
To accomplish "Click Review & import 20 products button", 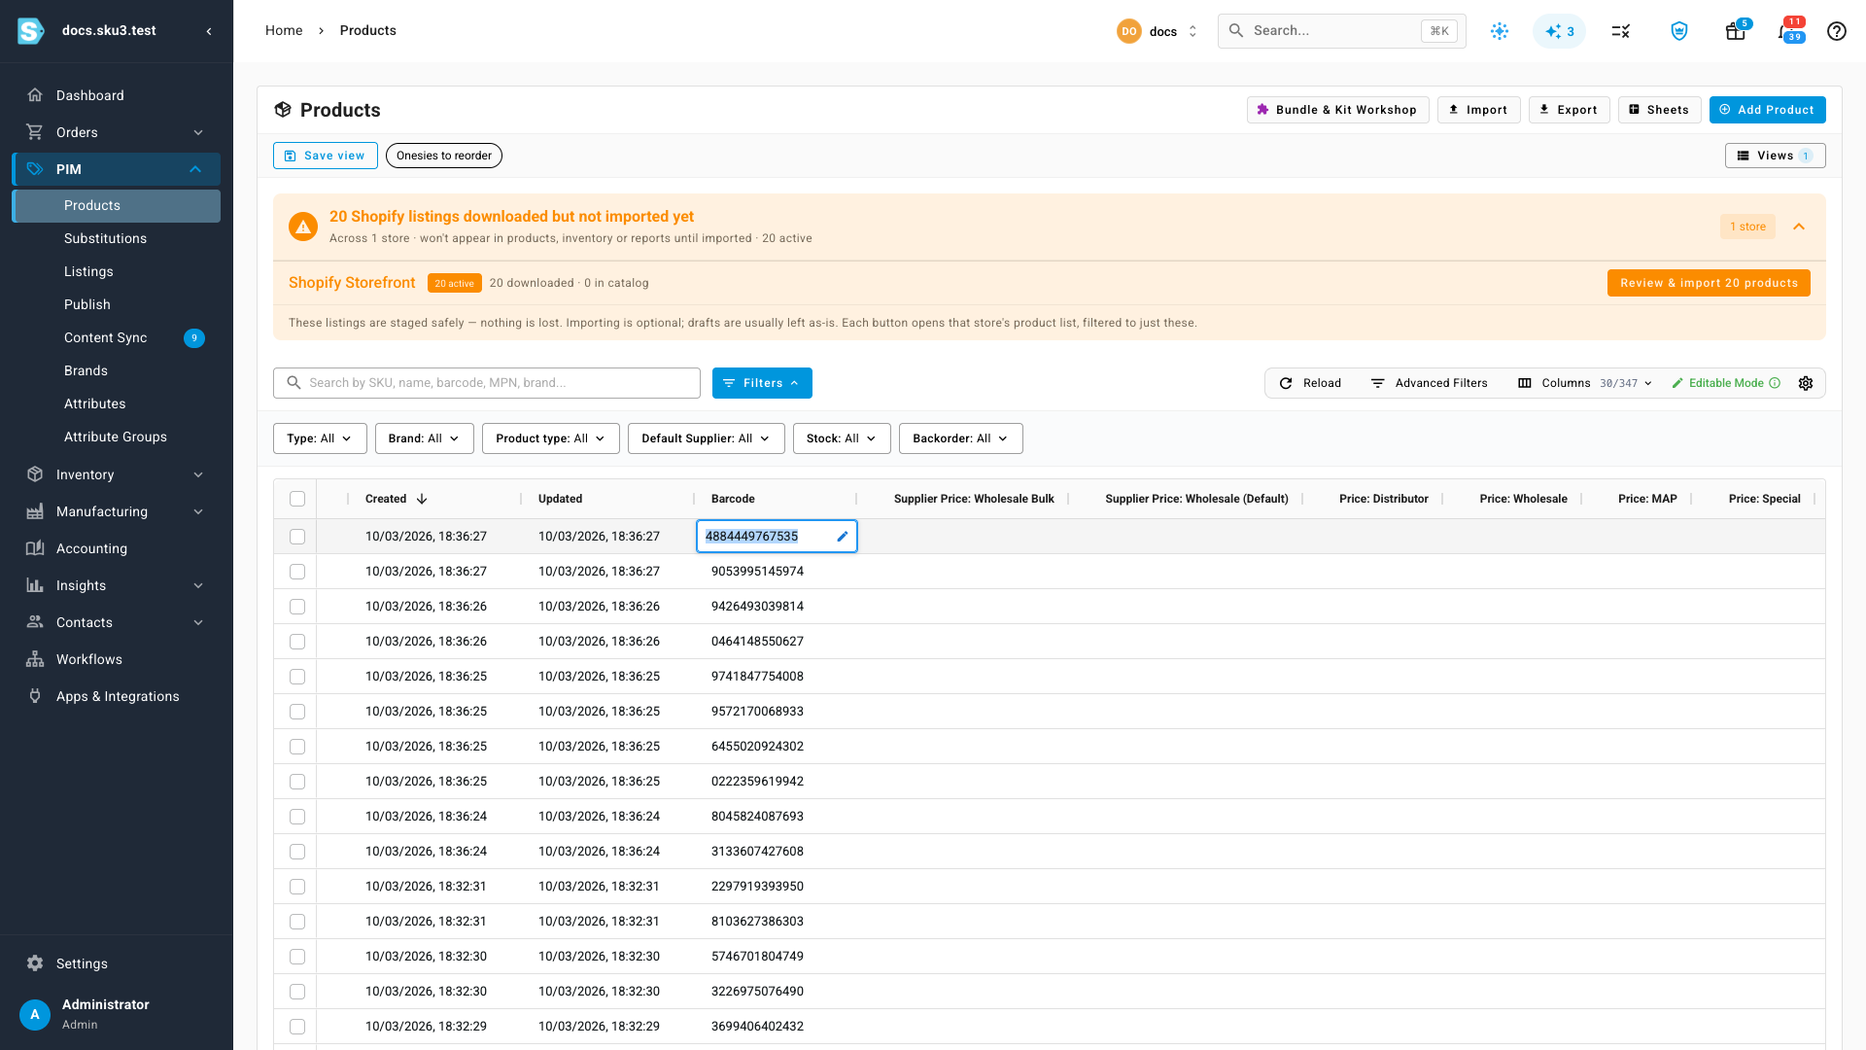I will pyautogui.click(x=1709, y=283).
